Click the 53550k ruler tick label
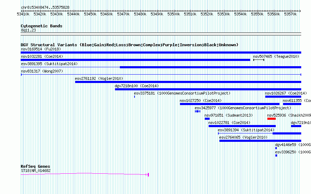The image size is (311, 194). pyautogui.click(x=257, y=14)
